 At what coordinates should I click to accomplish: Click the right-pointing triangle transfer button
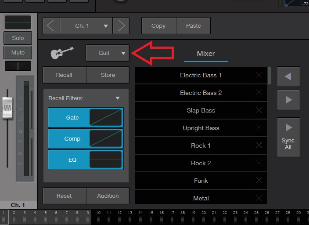tap(288, 100)
